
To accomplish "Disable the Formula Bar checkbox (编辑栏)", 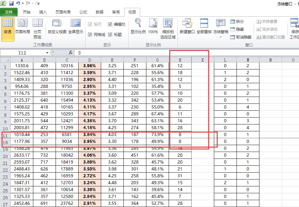I will pos(111,24).
